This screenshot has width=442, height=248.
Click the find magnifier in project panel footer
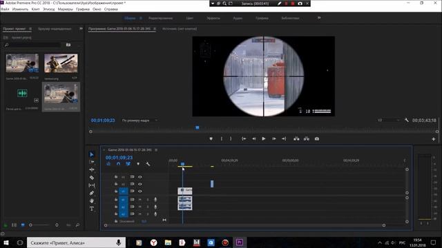coord(77,225)
